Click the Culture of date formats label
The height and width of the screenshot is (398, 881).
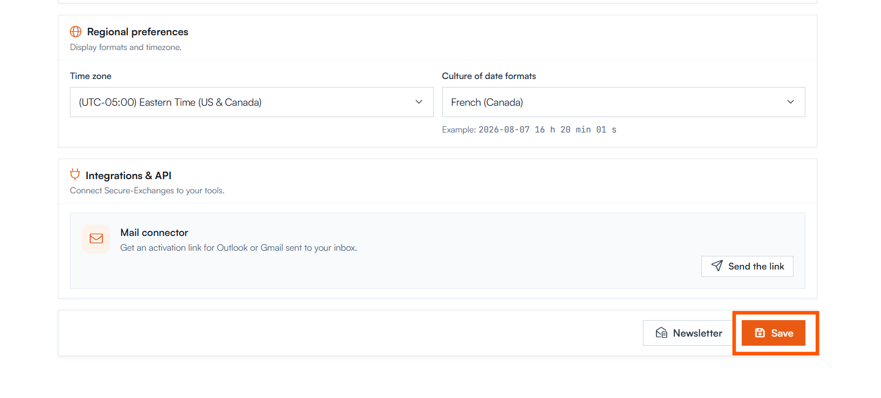click(489, 76)
